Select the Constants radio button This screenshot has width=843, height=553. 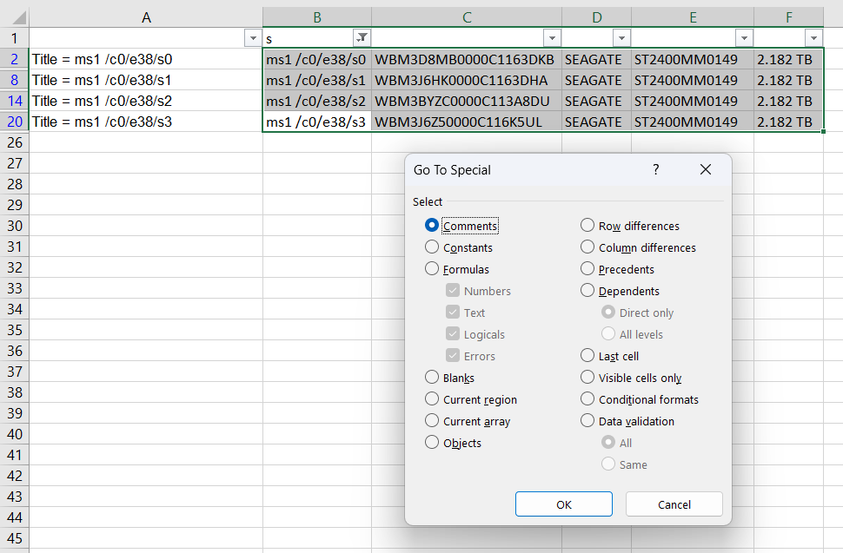click(432, 247)
